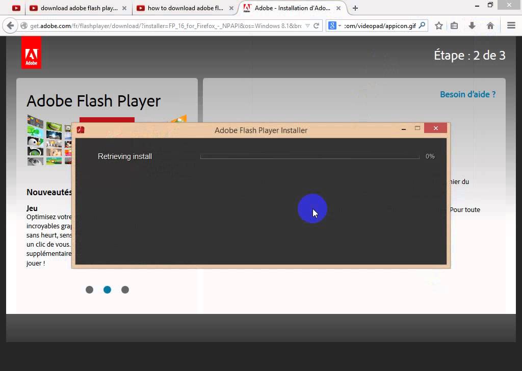
Task: Maximize the Adobe Flash Player Installer window
Action: 417,128
